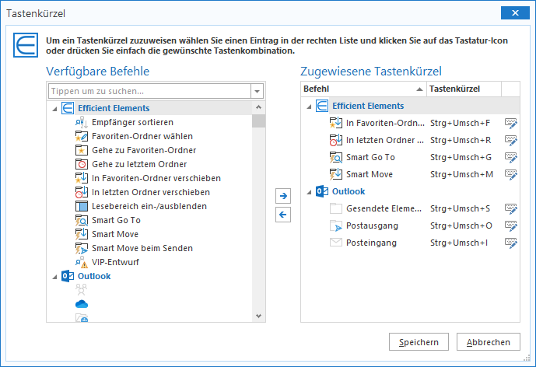Select 'Gesendete Eleme...' text in assigned list
This screenshot has width=536, height=367.
384,208
